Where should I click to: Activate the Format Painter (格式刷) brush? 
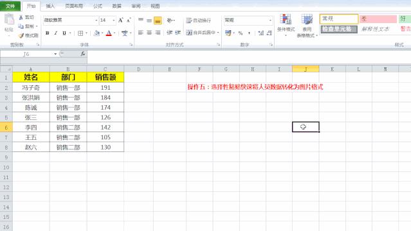[21, 35]
